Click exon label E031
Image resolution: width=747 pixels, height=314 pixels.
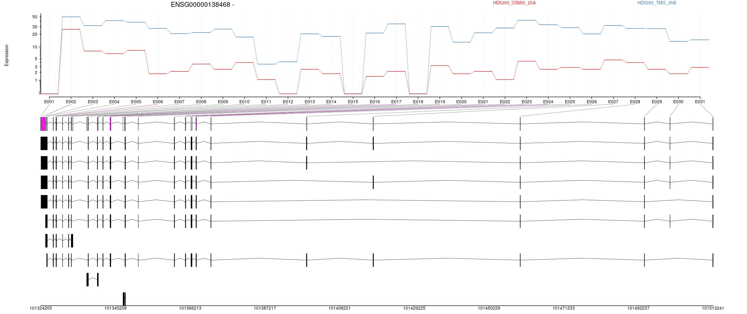[700, 102]
